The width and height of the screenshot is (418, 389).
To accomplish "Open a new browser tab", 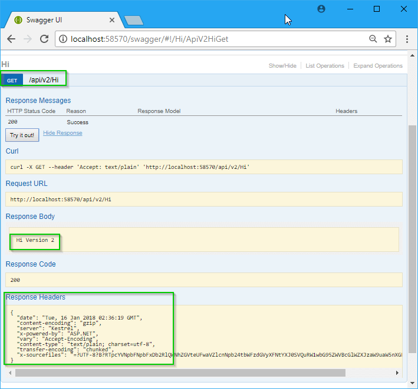I will pos(134,21).
